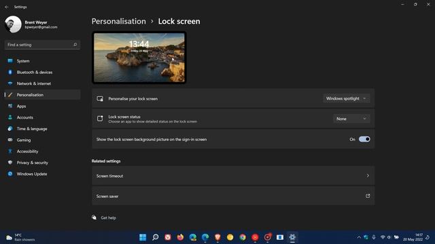Open Brave browser from the taskbar

click(217, 237)
